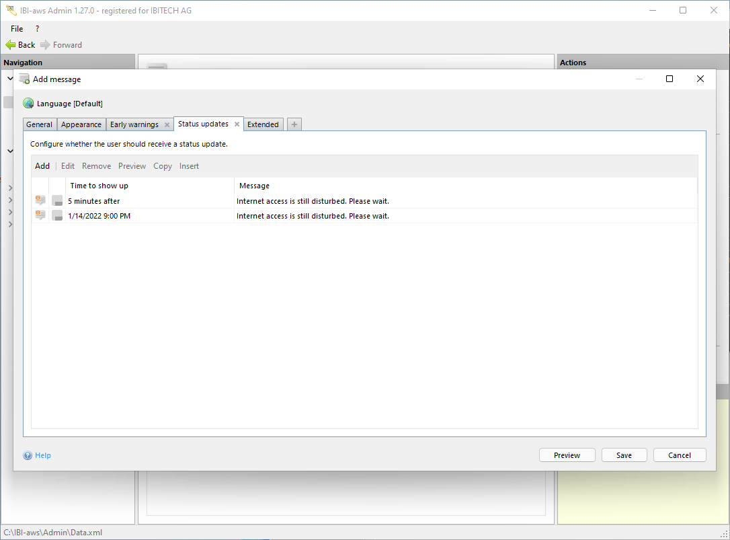Expand the first right-pointing chevron in Navigation
Screen dimensions: 730x540
(10, 188)
